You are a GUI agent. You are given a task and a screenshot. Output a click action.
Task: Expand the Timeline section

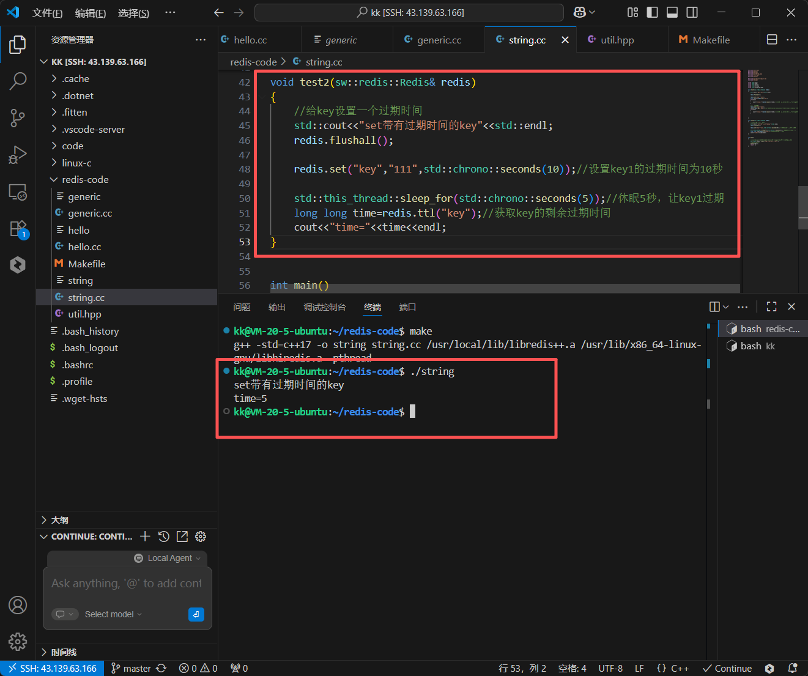pyautogui.click(x=127, y=652)
